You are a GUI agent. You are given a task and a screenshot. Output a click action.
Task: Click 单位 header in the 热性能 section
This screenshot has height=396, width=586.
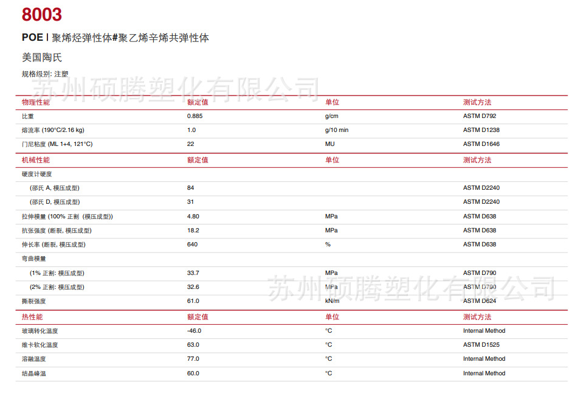[x=332, y=317]
